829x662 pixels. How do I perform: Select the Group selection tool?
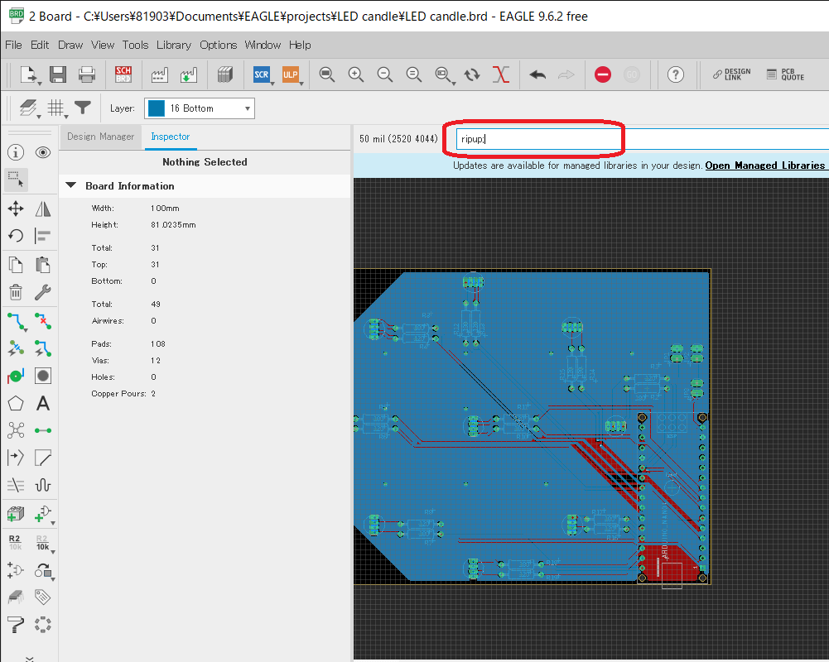16,180
